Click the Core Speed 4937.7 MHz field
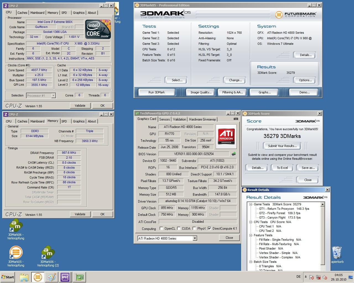Viewport: 354px width, 283px height. [39, 70]
